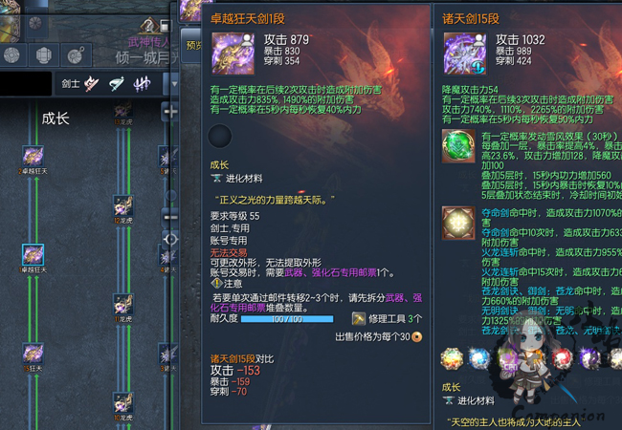Switch to the 预览 tab

[x=193, y=45]
